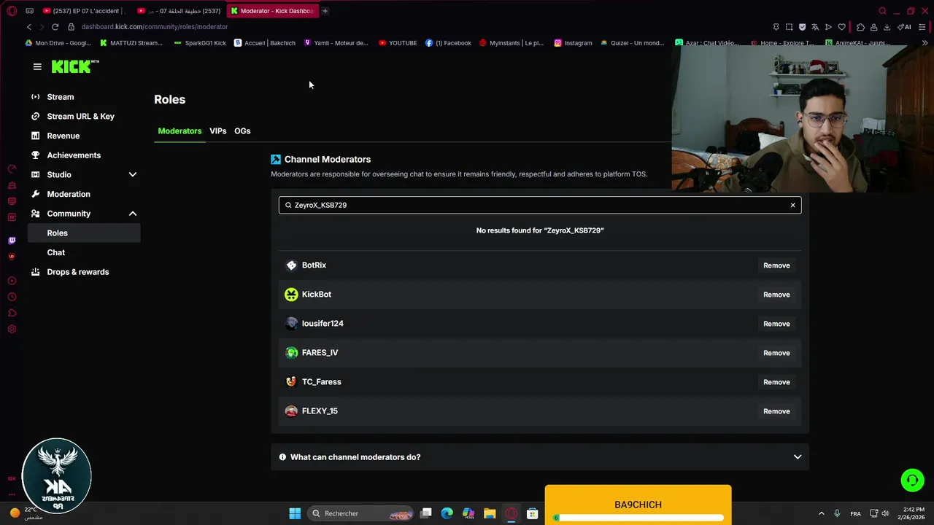Remove FARES_IV from moderators
The width and height of the screenshot is (934, 525).
click(776, 353)
